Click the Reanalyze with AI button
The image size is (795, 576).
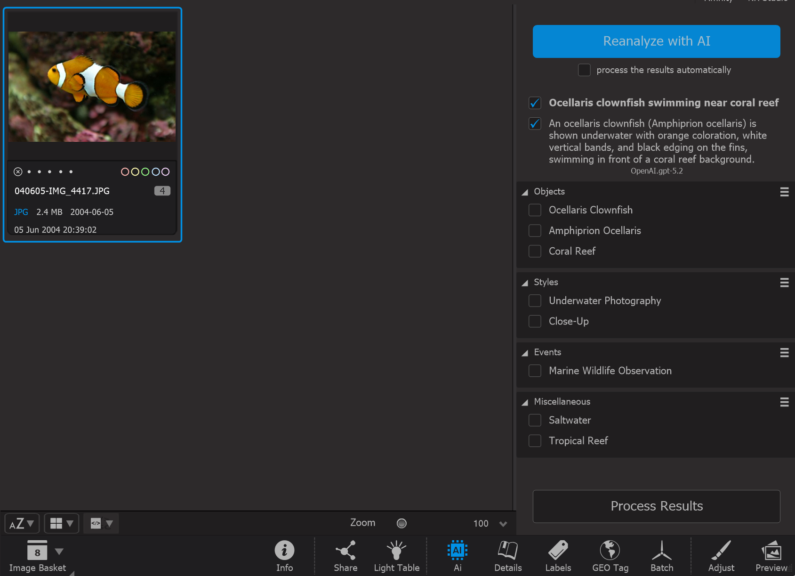(656, 41)
